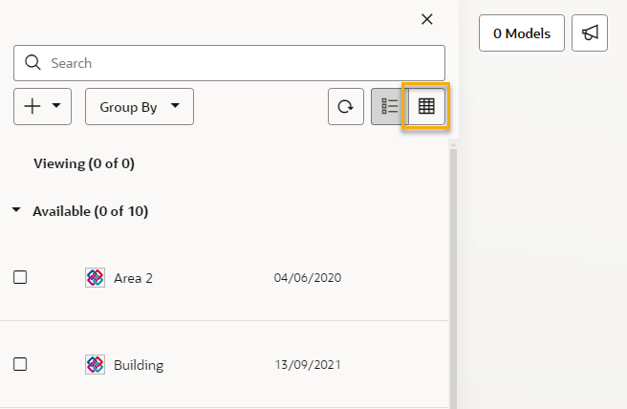
Task: Click the megaphone announcements icon
Action: pos(590,33)
